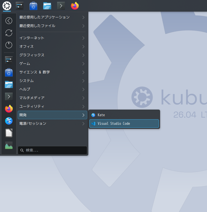207x212 pixels.
Task: Open the オフィス category
Action: [x=52, y=46]
